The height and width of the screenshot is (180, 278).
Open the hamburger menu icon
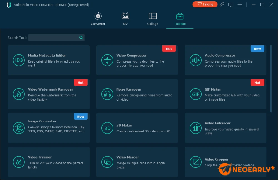tap(240, 4)
